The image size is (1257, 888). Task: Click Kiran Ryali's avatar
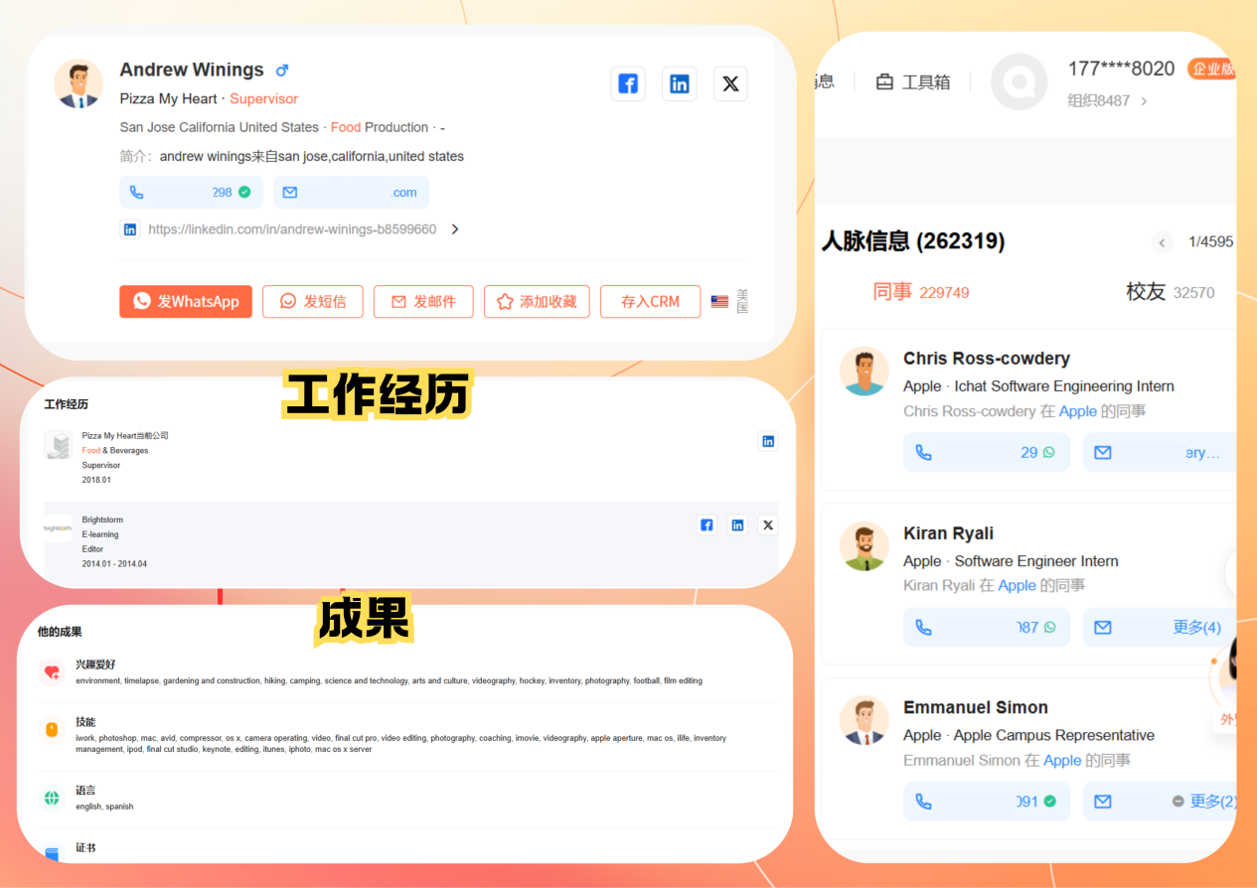864,546
